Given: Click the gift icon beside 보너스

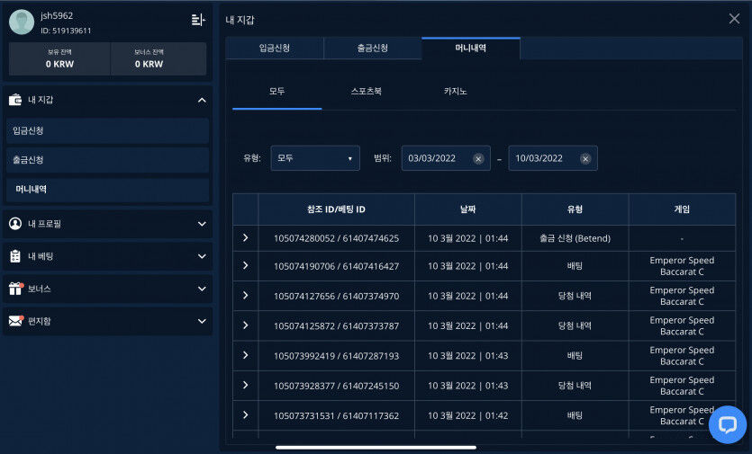Looking at the screenshot, I should 15,289.
